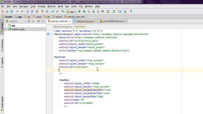Viewport: 203px width, 114px height.
Task: Open the Structure side tool window
Action: coord(2,46)
